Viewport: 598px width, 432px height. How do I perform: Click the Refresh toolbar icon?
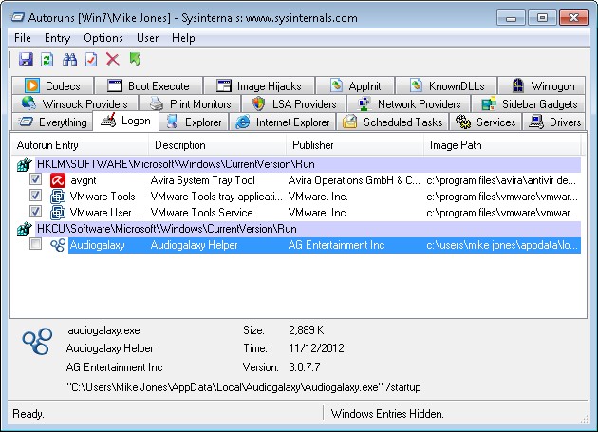click(47, 60)
